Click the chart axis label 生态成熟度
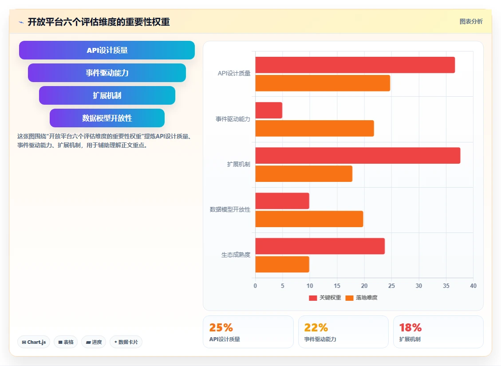This screenshot has height=366, width=501. tap(236, 255)
